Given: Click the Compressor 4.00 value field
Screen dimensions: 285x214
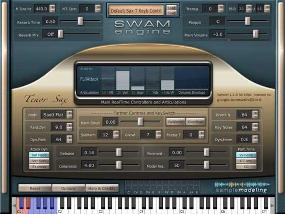Looking at the screenshot, I should tap(89, 165).
